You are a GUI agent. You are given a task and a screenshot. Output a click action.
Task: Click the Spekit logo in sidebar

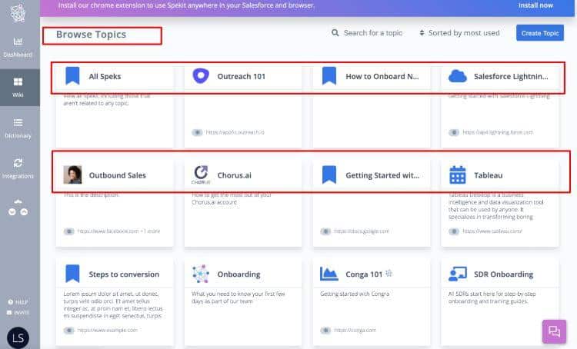[18, 13]
